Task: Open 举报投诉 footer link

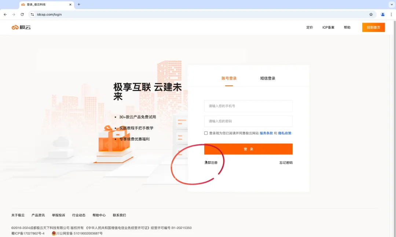Action: (58, 215)
